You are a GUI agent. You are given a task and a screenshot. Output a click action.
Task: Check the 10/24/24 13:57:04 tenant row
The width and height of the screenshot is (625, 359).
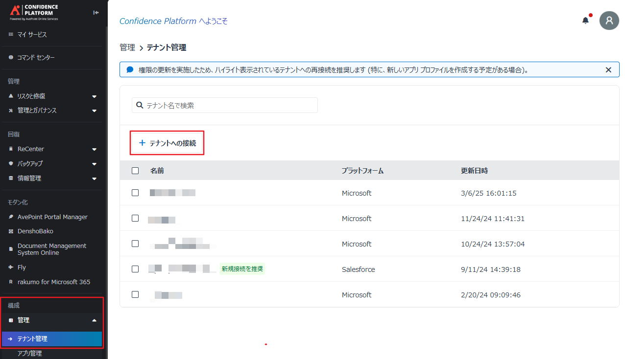[x=135, y=244]
